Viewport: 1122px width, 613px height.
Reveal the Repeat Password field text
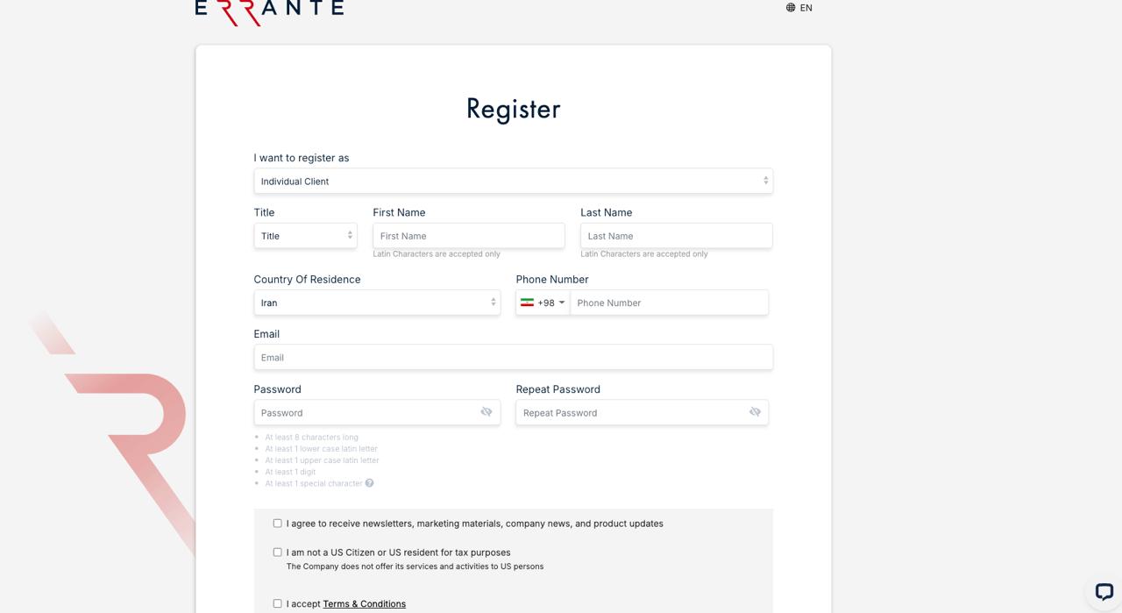coord(755,412)
